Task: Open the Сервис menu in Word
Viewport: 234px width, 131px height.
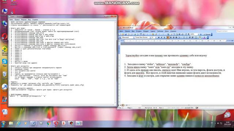Action: tap(153, 31)
